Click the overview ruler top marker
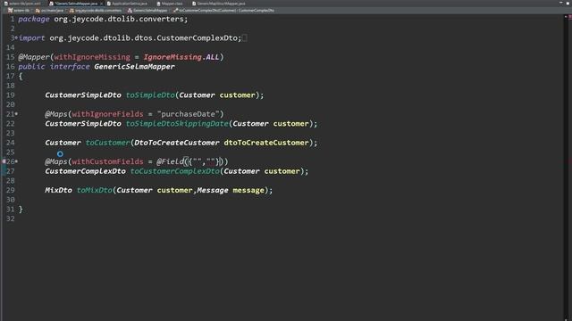 (x=570, y=17)
